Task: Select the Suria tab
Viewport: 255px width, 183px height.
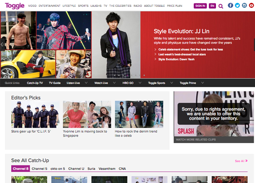Action: (x=91, y=169)
